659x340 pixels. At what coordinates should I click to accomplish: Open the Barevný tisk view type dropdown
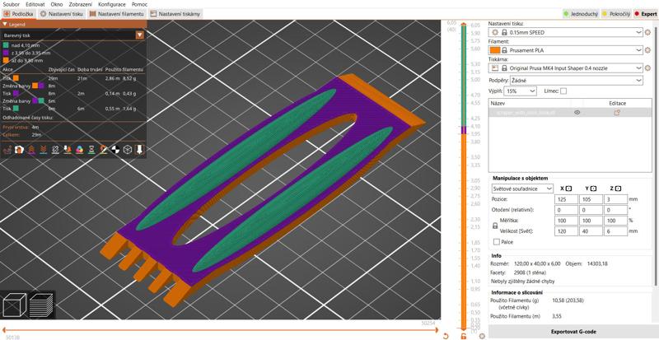(73, 35)
